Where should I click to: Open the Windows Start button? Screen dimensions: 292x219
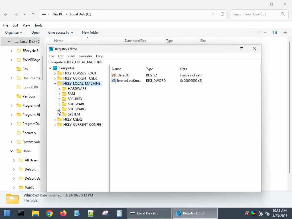7,213
